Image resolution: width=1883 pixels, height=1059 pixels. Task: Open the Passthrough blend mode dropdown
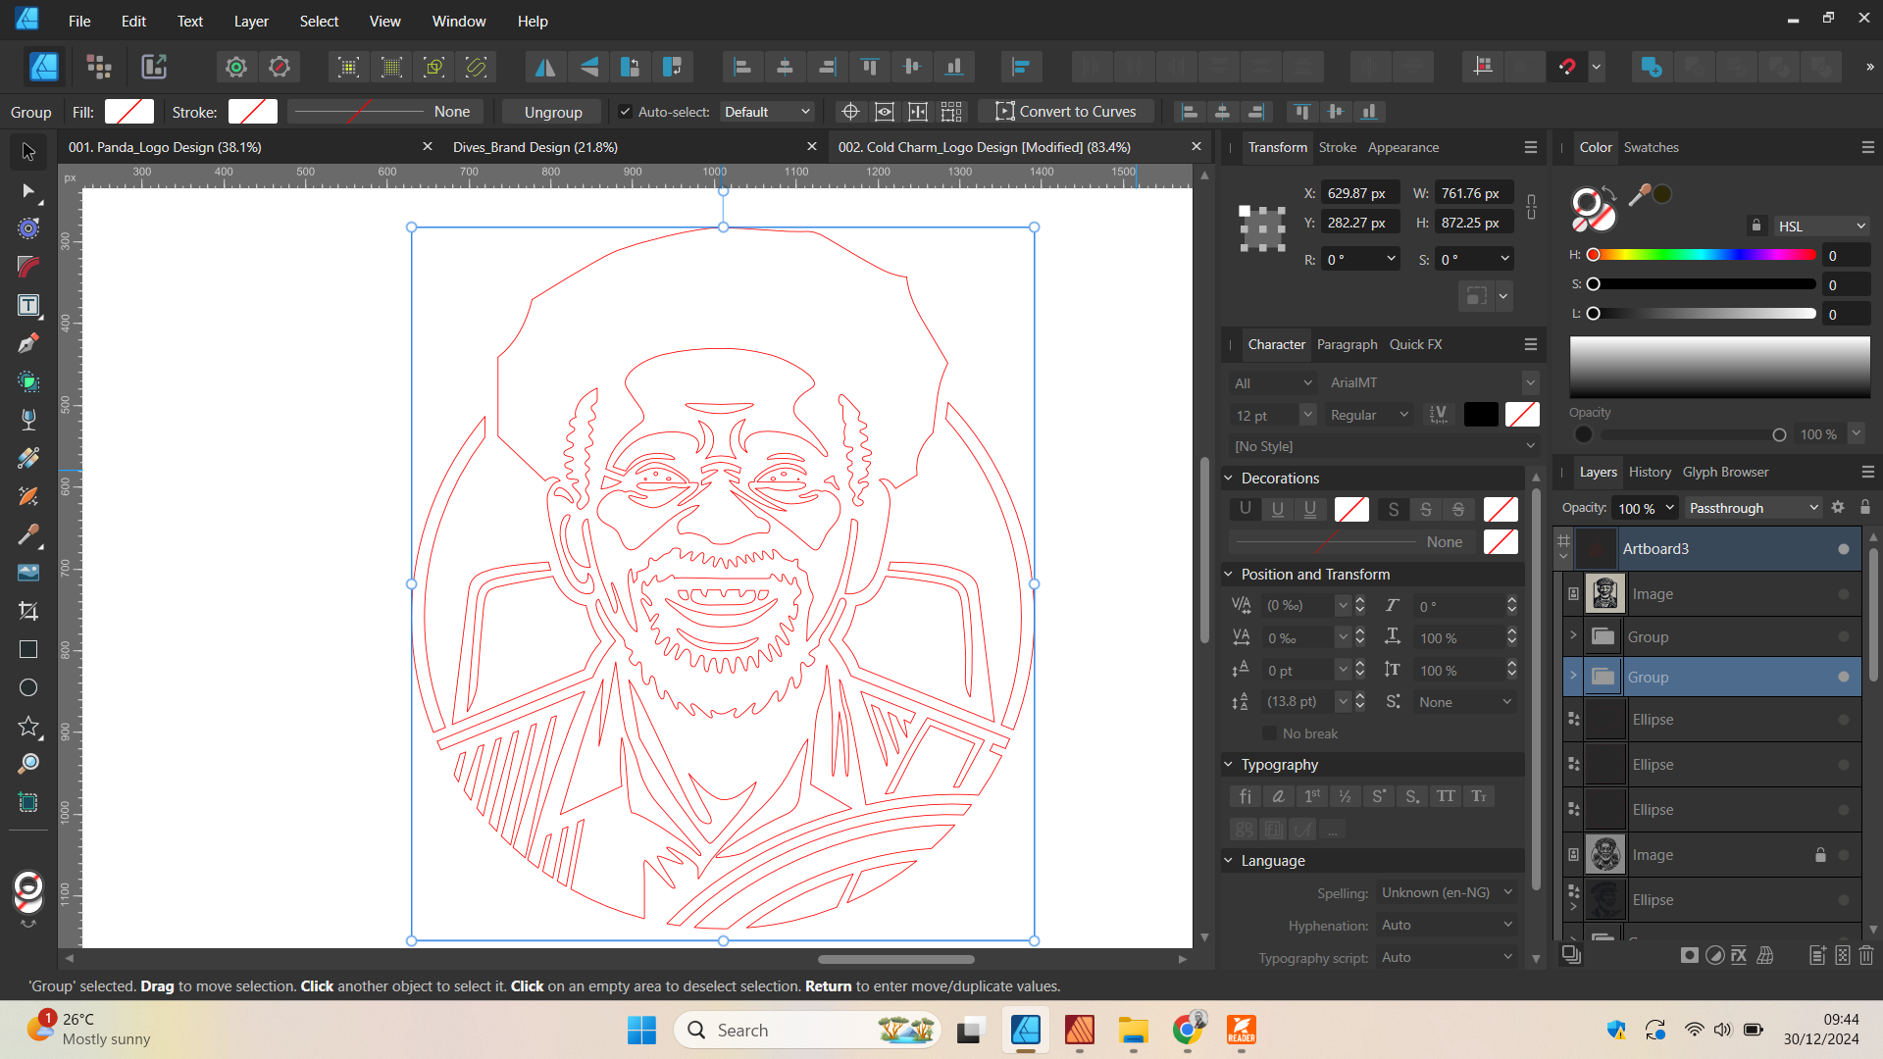tap(1754, 508)
